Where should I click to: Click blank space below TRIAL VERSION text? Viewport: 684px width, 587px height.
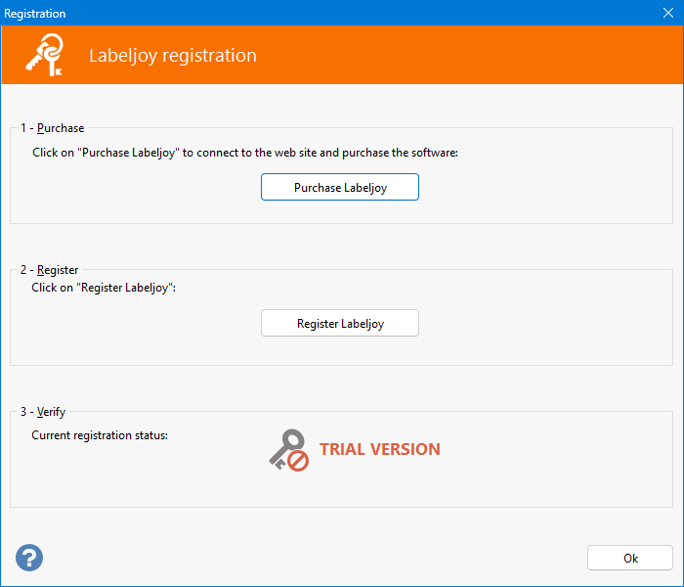tap(379, 487)
